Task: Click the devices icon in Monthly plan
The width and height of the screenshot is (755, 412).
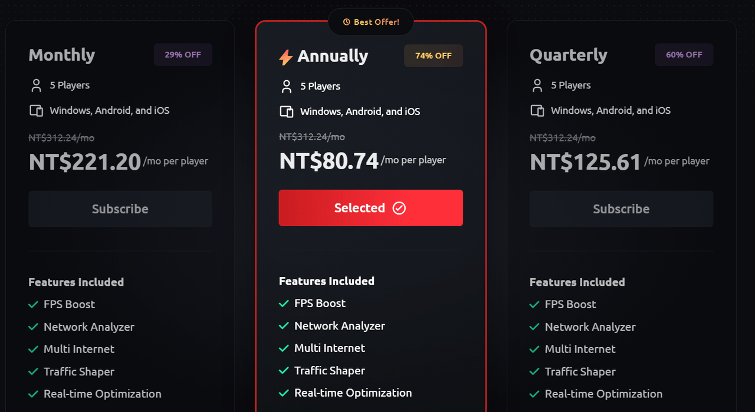Action: pos(36,111)
